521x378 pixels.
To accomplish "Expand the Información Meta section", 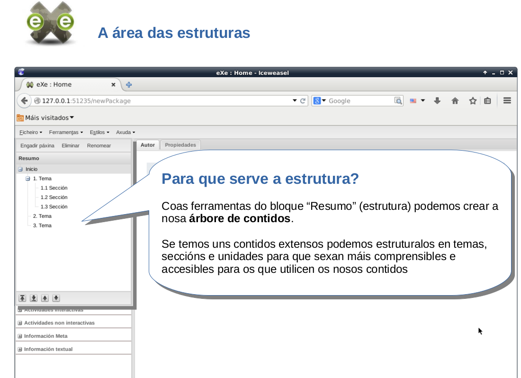I will [x=20, y=336].
